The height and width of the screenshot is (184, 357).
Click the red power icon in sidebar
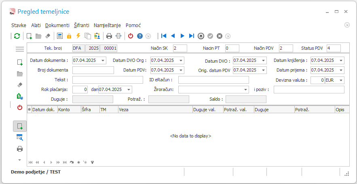(20, 108)
